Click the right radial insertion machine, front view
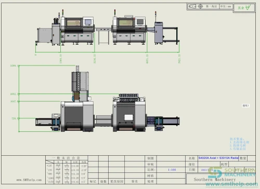This screenshot has width=260, height=189. coord(129,30)
